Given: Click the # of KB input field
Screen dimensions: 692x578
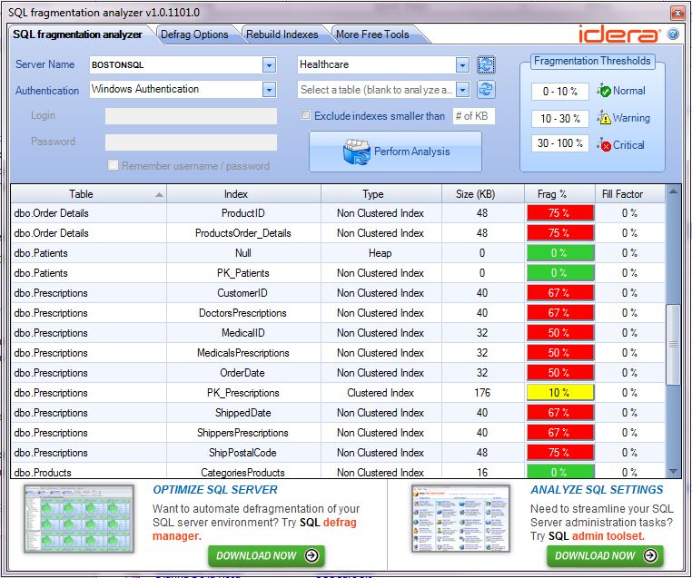Looking at the screenshot, I should (x=473, y=116).
